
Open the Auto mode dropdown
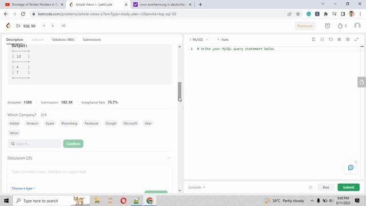(x=223, y=39)
